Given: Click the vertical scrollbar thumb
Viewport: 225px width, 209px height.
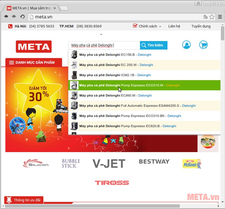Looking at the screenshot, I should (x=222, y=33).
